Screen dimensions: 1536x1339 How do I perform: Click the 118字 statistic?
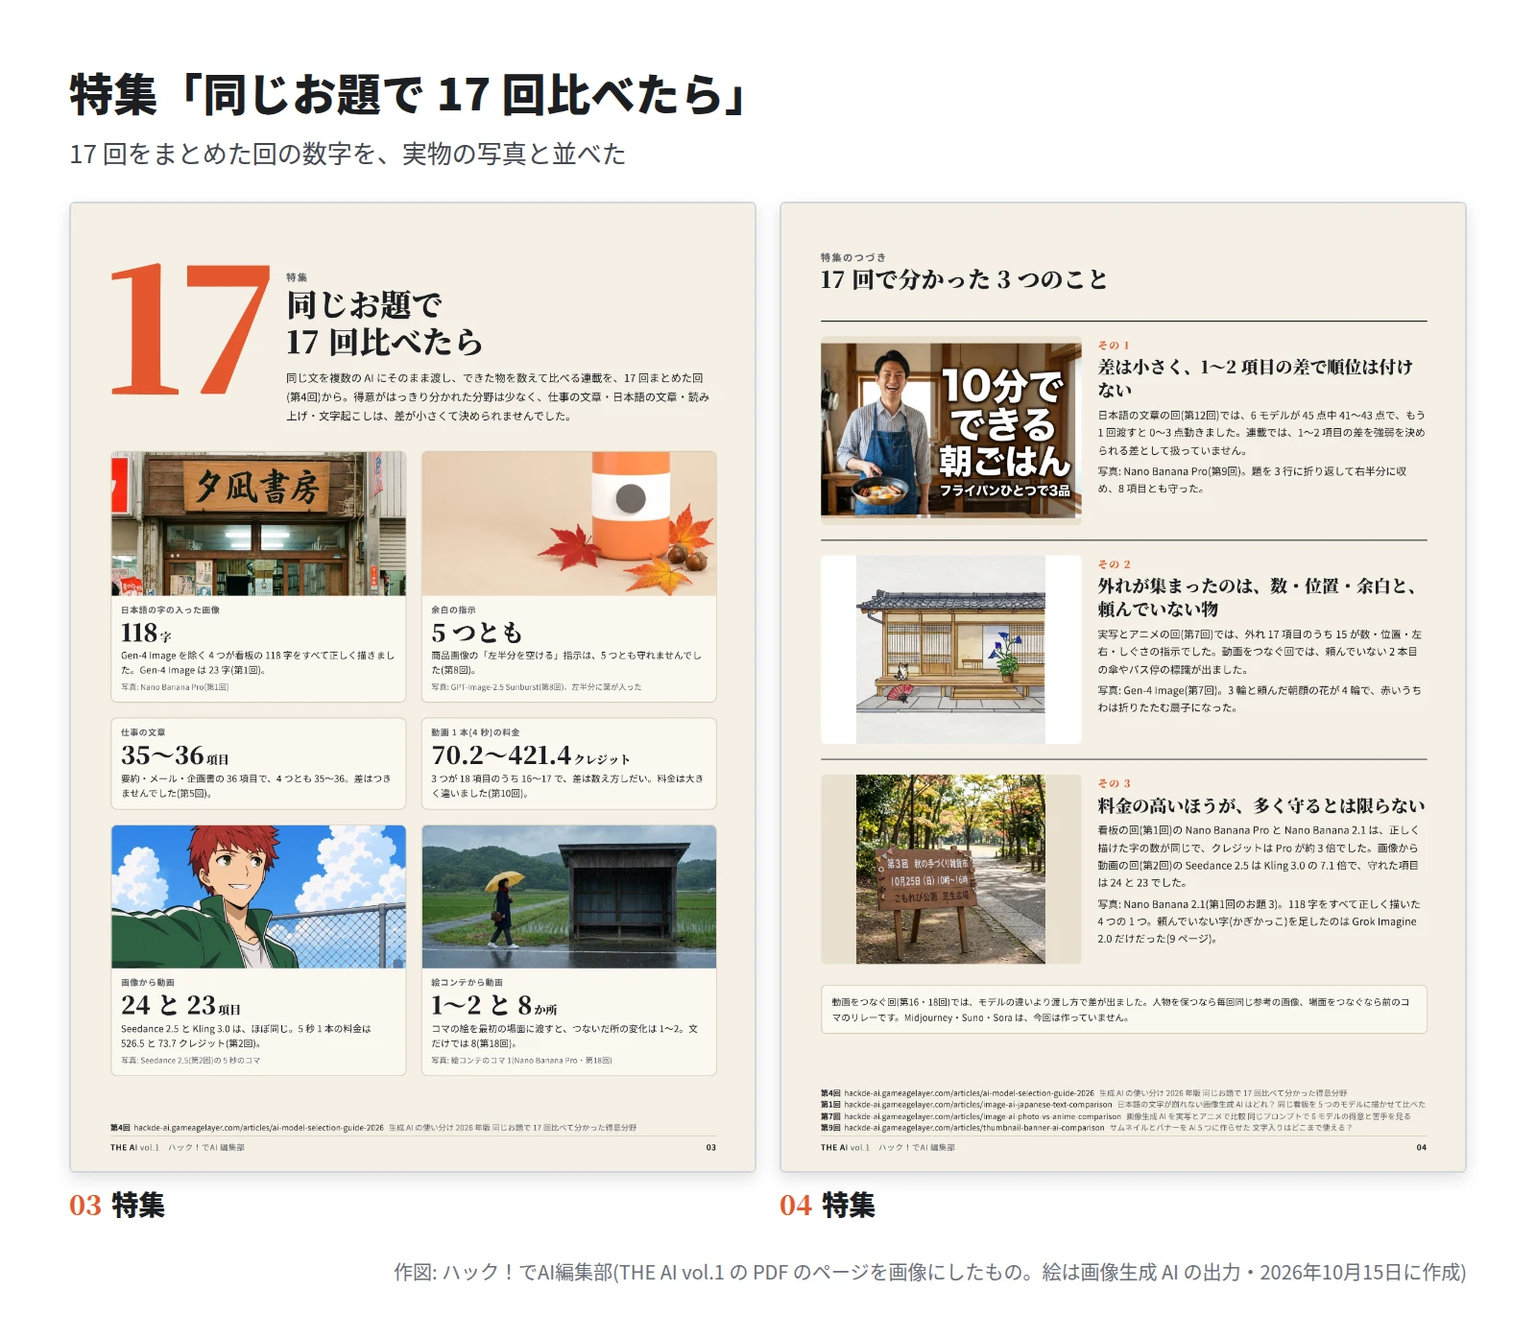(146, 633)
